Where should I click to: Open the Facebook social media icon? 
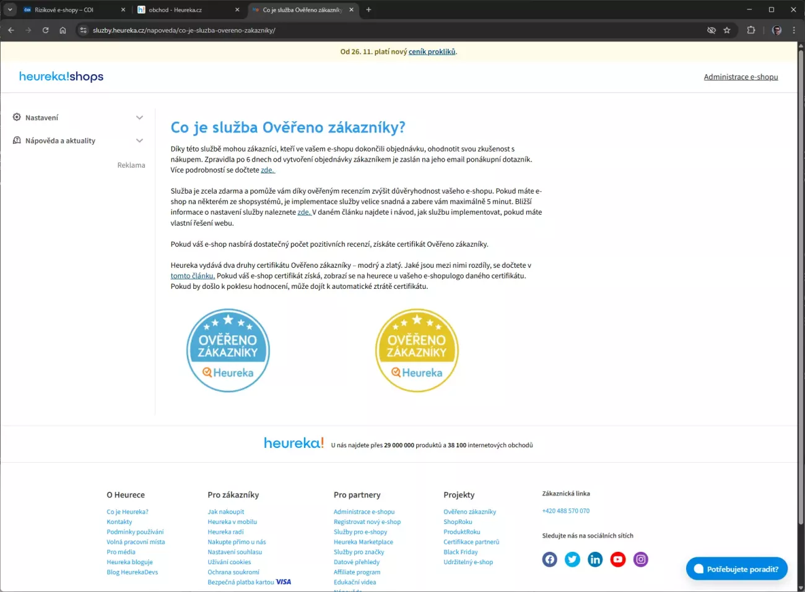pos(549,559)
